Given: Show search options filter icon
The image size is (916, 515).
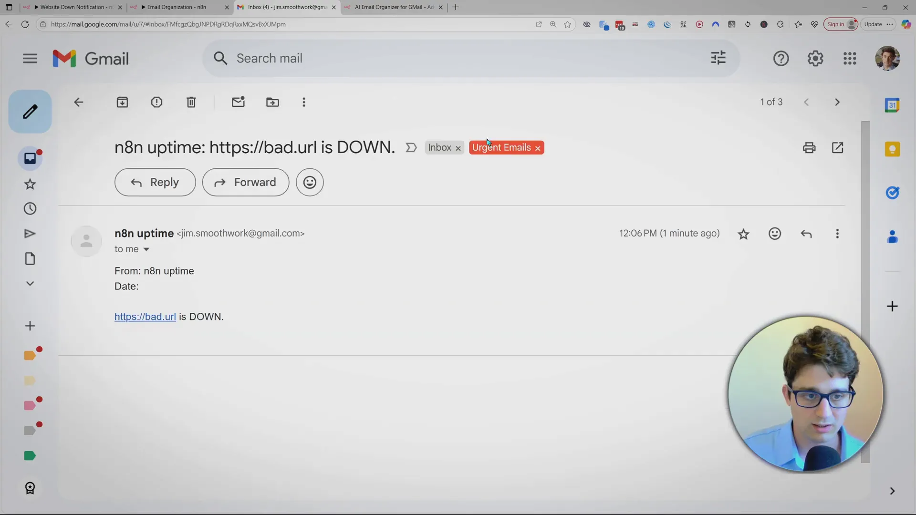Looking at the screenshot, I should [x=718, y=58].
